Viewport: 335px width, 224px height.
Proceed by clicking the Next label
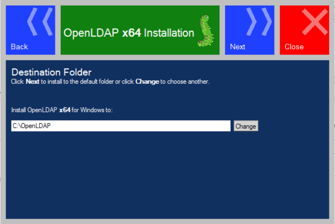(237, 47)
